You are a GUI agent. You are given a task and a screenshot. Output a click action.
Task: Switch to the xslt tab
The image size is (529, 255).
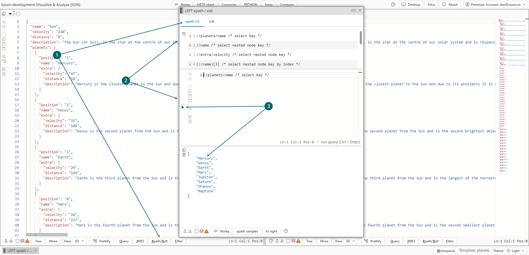coord(211,21)
